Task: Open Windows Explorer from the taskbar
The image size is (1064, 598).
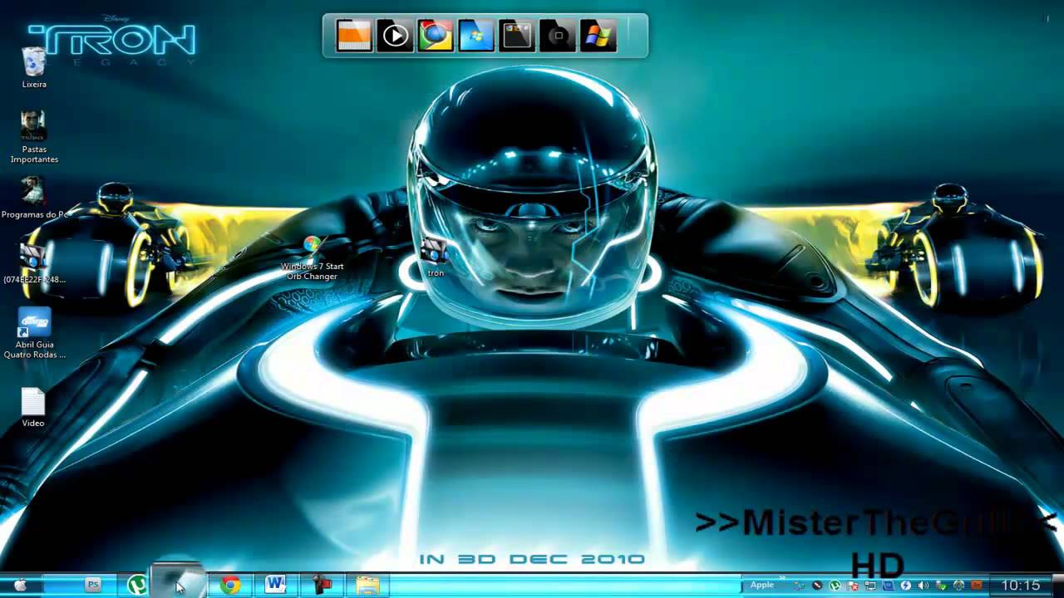Action: (x=367, y=586)
